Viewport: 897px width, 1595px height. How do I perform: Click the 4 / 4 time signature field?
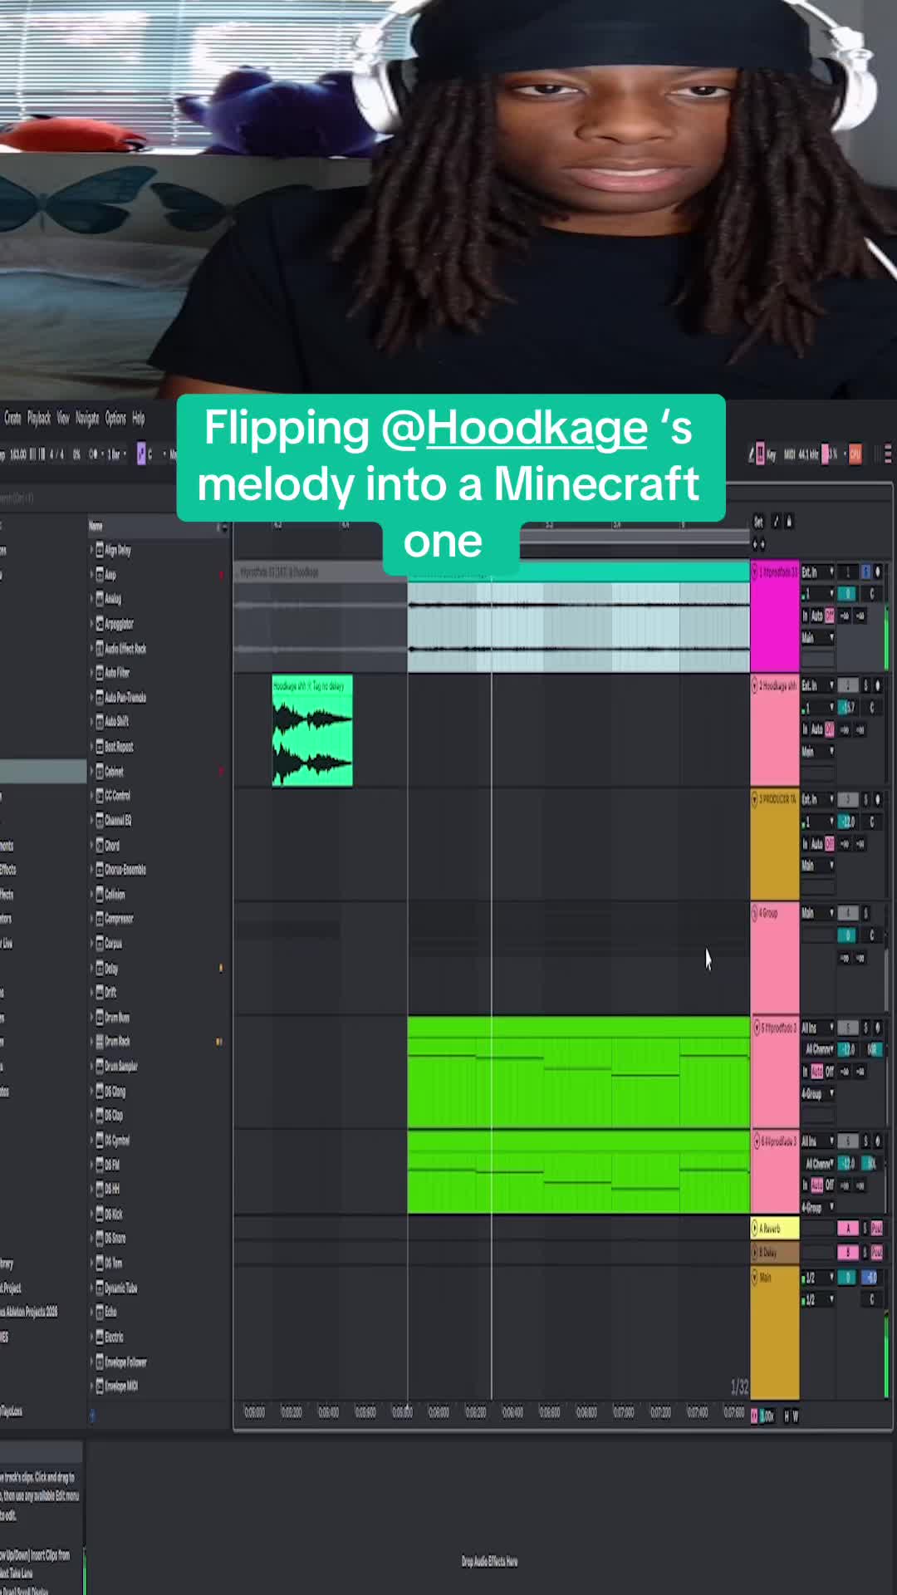click(56, 454)
